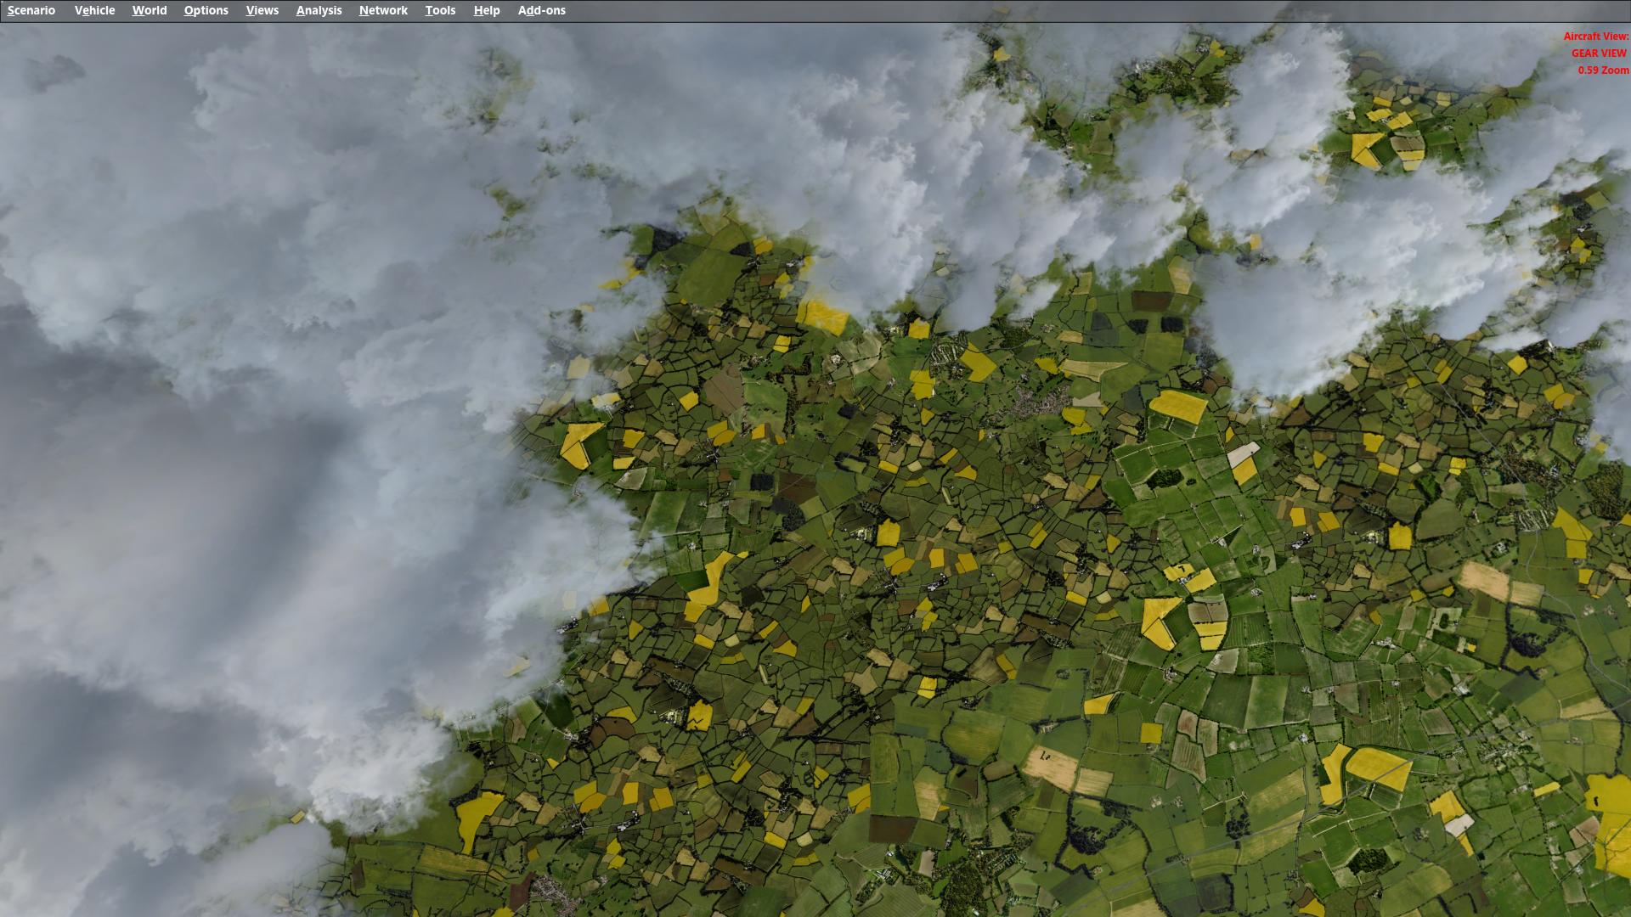Open the Vehicle menu
This screenshot has height=917, width=1631.
pos(94,10)
